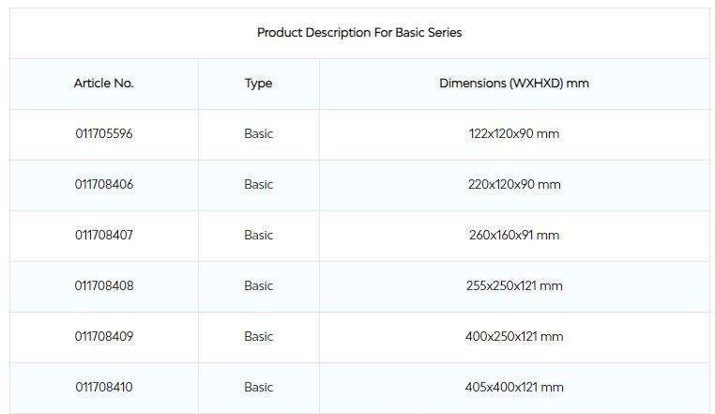Click the Type column header
The image size is (715, 414).
[x=258, y=84]
